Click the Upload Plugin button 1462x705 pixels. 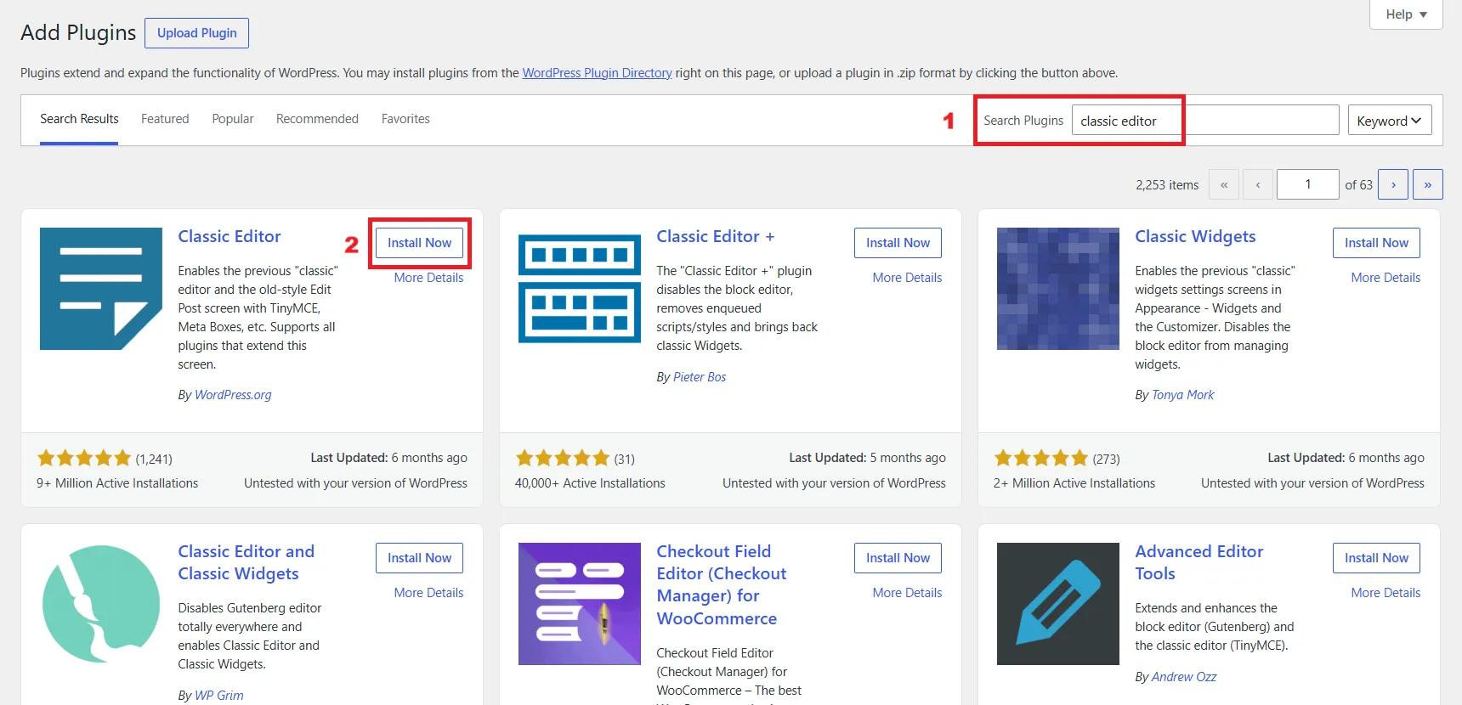click(x=197, y=33)
